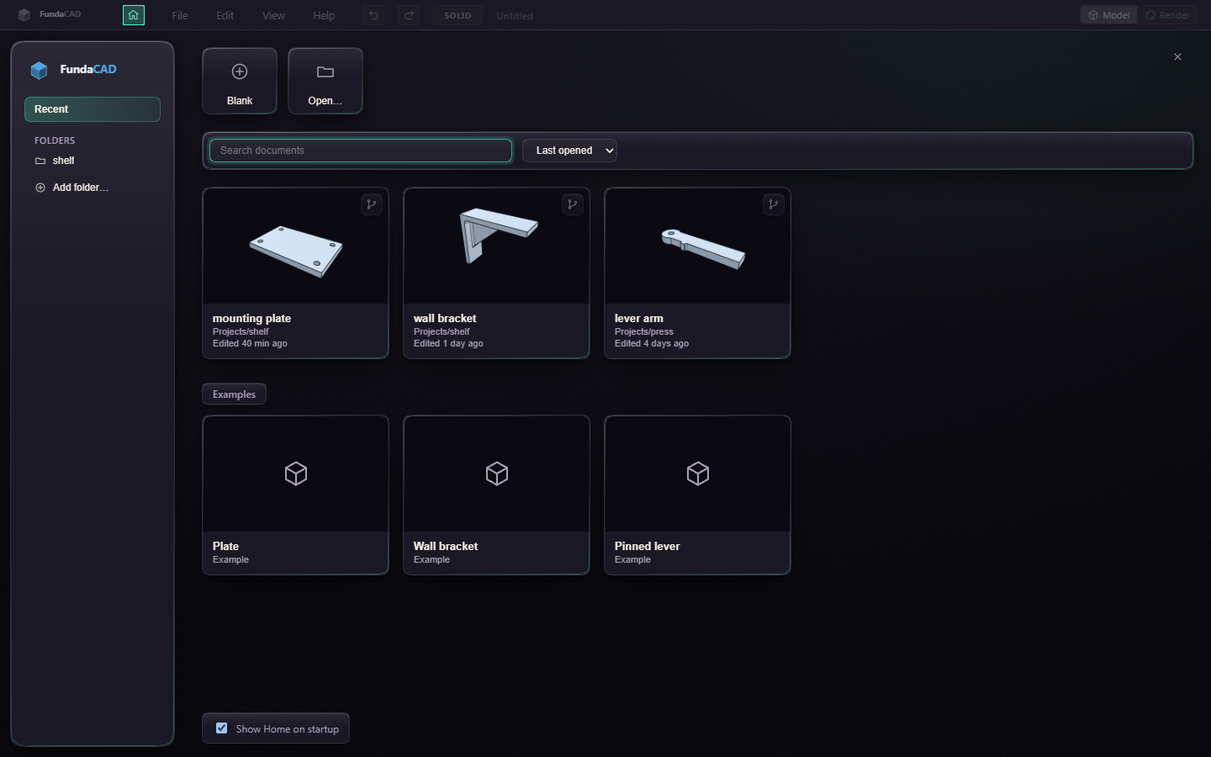Switch to Render mode
Screen dimensions: 1211x757
pos(1167,15)
